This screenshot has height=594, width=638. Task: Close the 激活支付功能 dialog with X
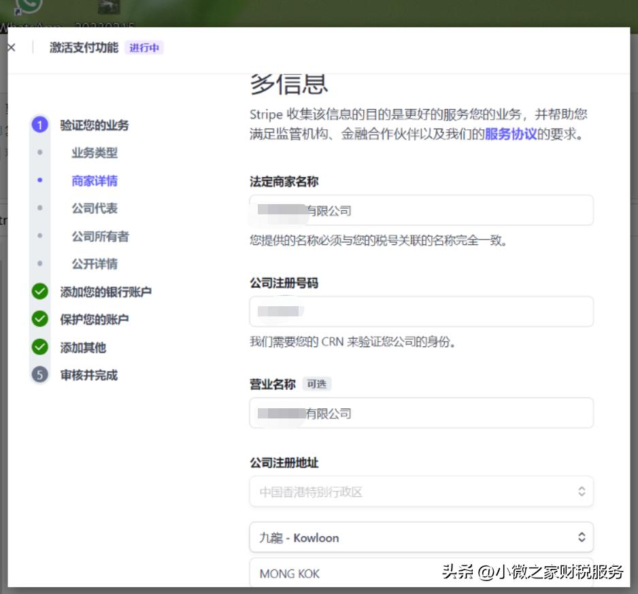[10, 47]
